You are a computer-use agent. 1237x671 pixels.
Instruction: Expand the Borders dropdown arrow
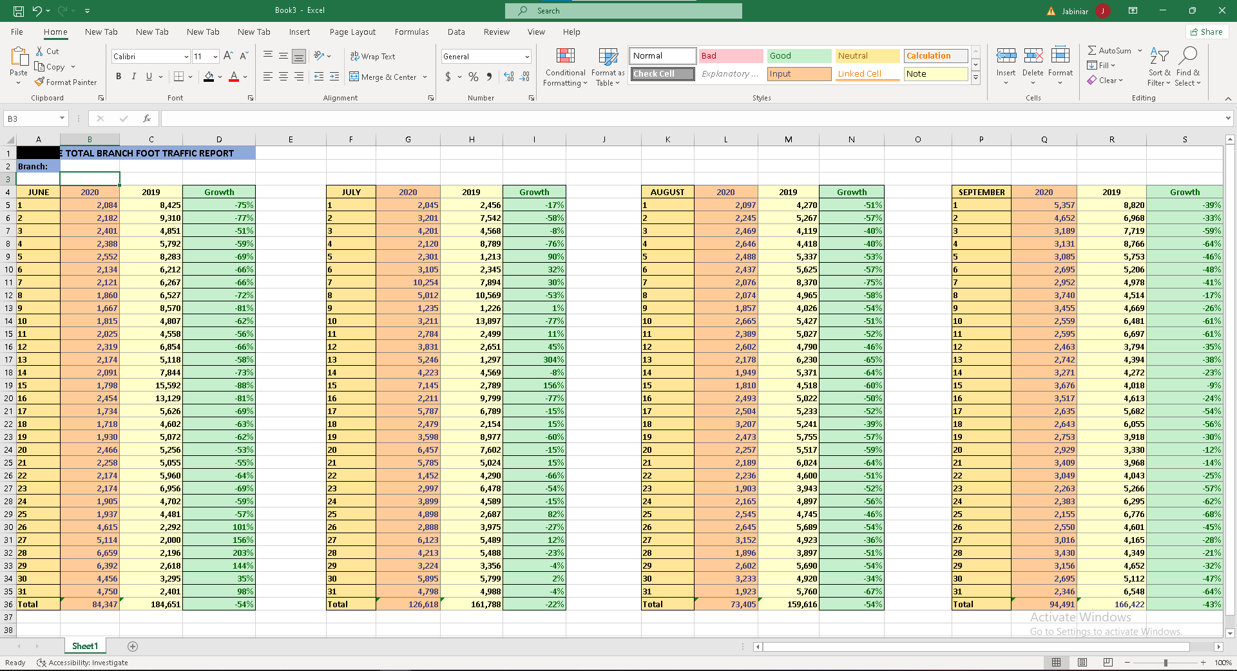tap(190, 77)
